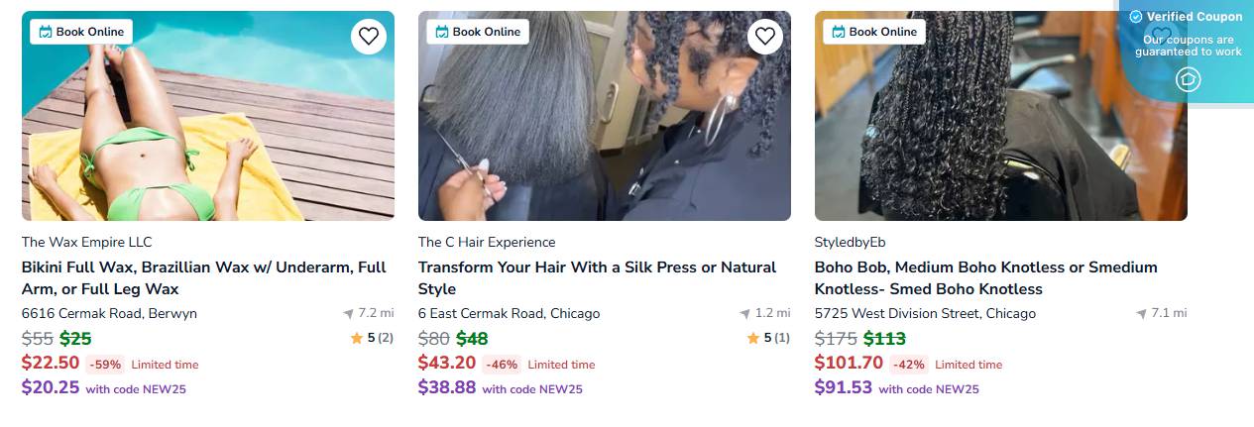Click the Book Online calendar icon on StyledbyEb
Image resolution: width=1254 pixels, height=427 pixels.
(838, 32)
